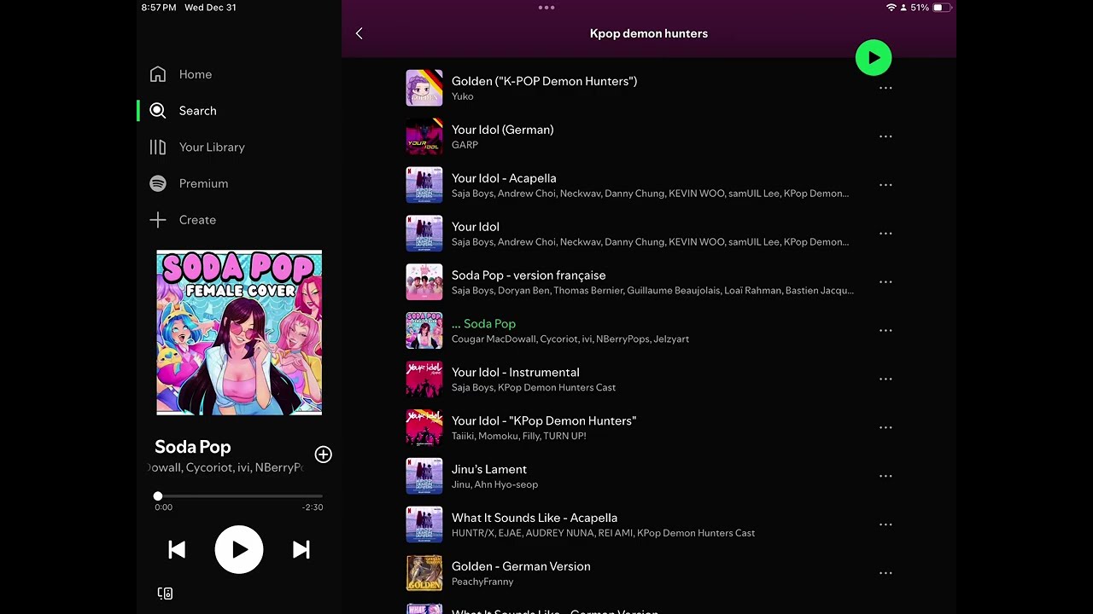Open more options for Golden - German Version
Viewport: 1093px width, 614px height.
tap(886, 574)
